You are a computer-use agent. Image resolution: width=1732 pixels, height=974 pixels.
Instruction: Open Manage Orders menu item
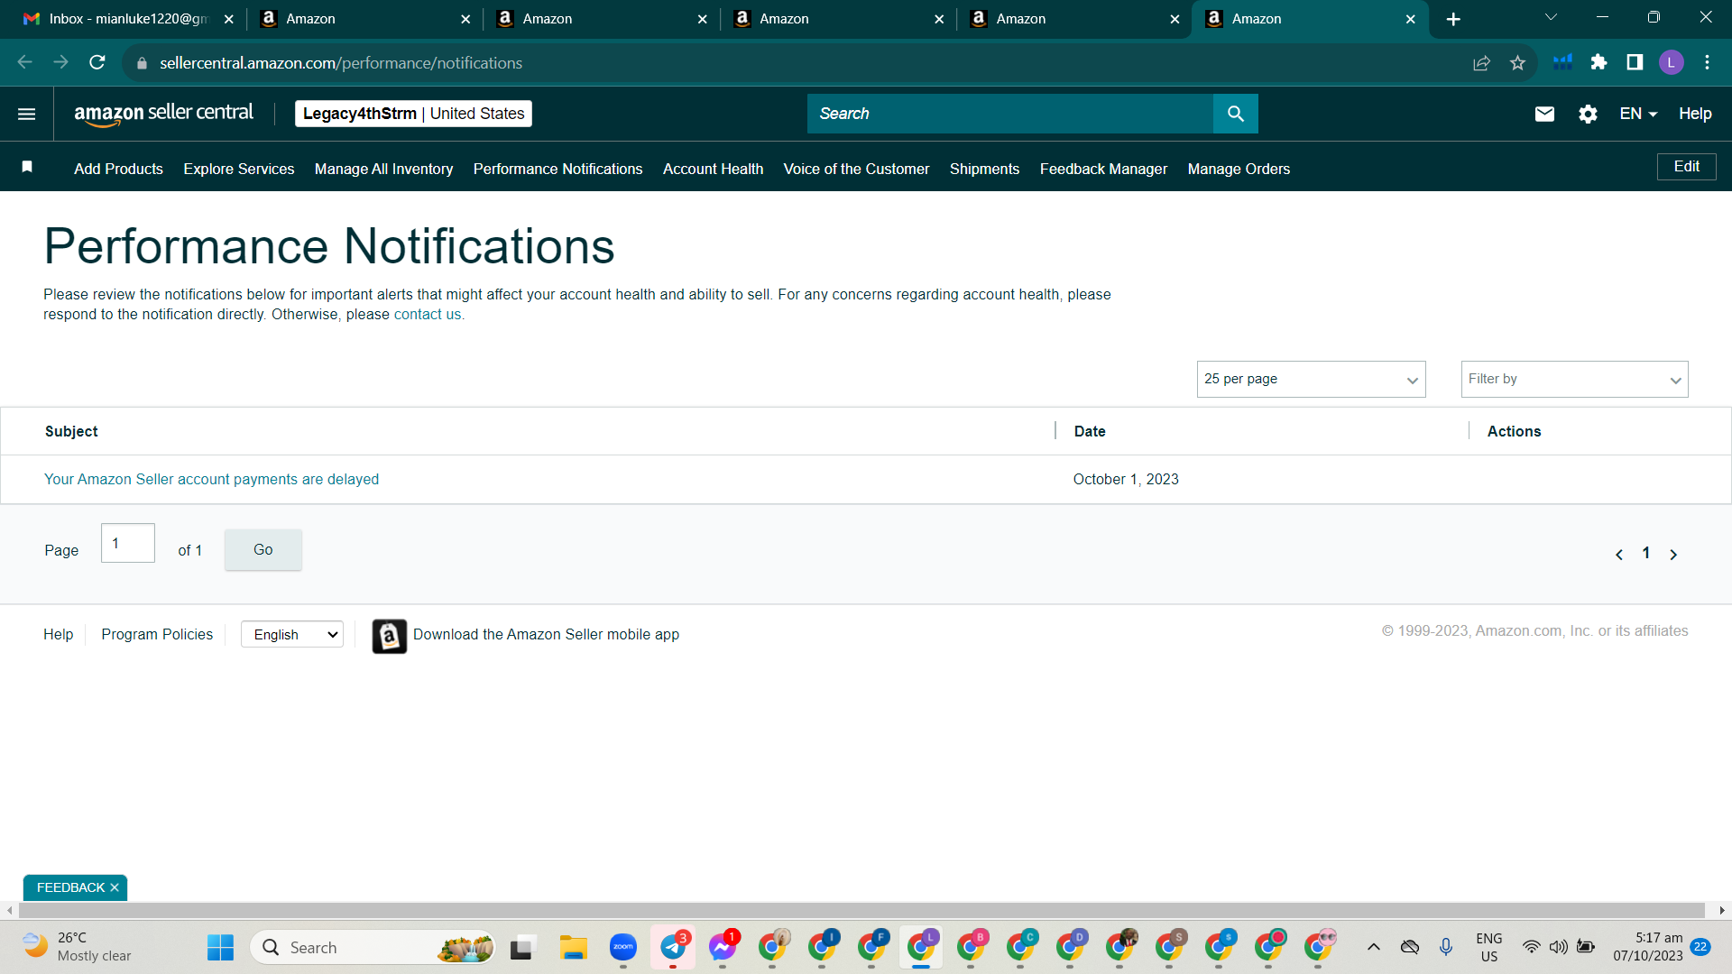[1239, 169]
